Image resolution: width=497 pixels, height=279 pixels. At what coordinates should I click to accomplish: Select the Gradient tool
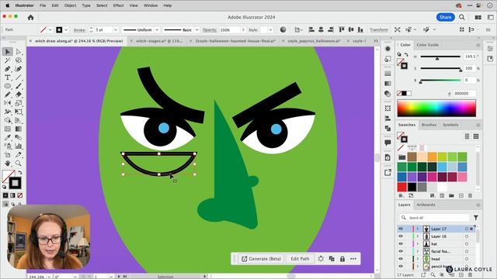click(19, 129)
